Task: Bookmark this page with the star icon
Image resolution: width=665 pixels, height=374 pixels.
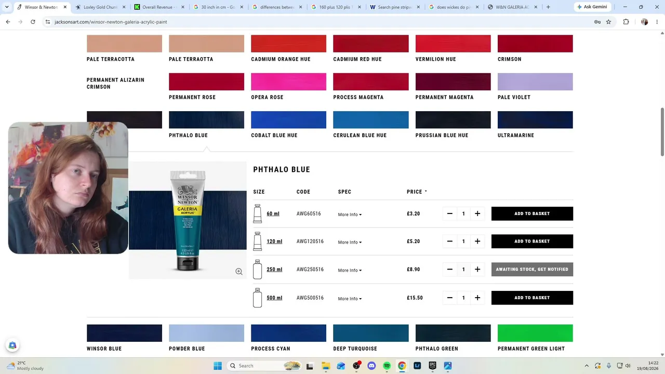Action: tap(608, 22)
